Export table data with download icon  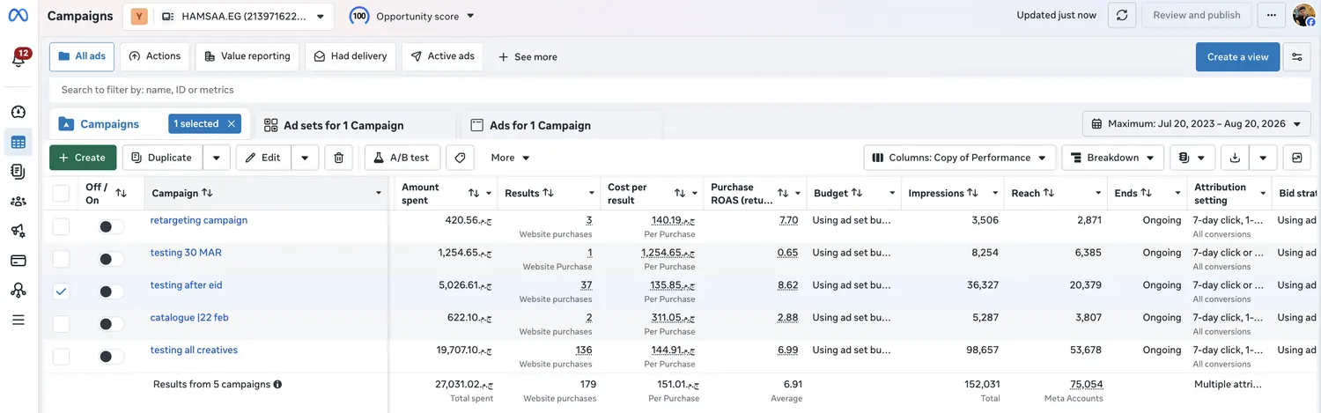(x=1235, y=158)
